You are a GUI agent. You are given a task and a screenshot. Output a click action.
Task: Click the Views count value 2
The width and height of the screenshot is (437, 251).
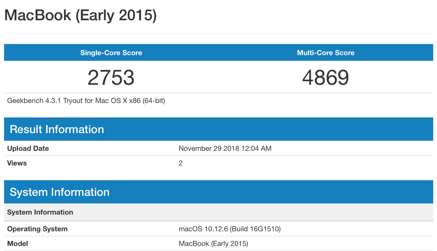[x=180, y=163]
